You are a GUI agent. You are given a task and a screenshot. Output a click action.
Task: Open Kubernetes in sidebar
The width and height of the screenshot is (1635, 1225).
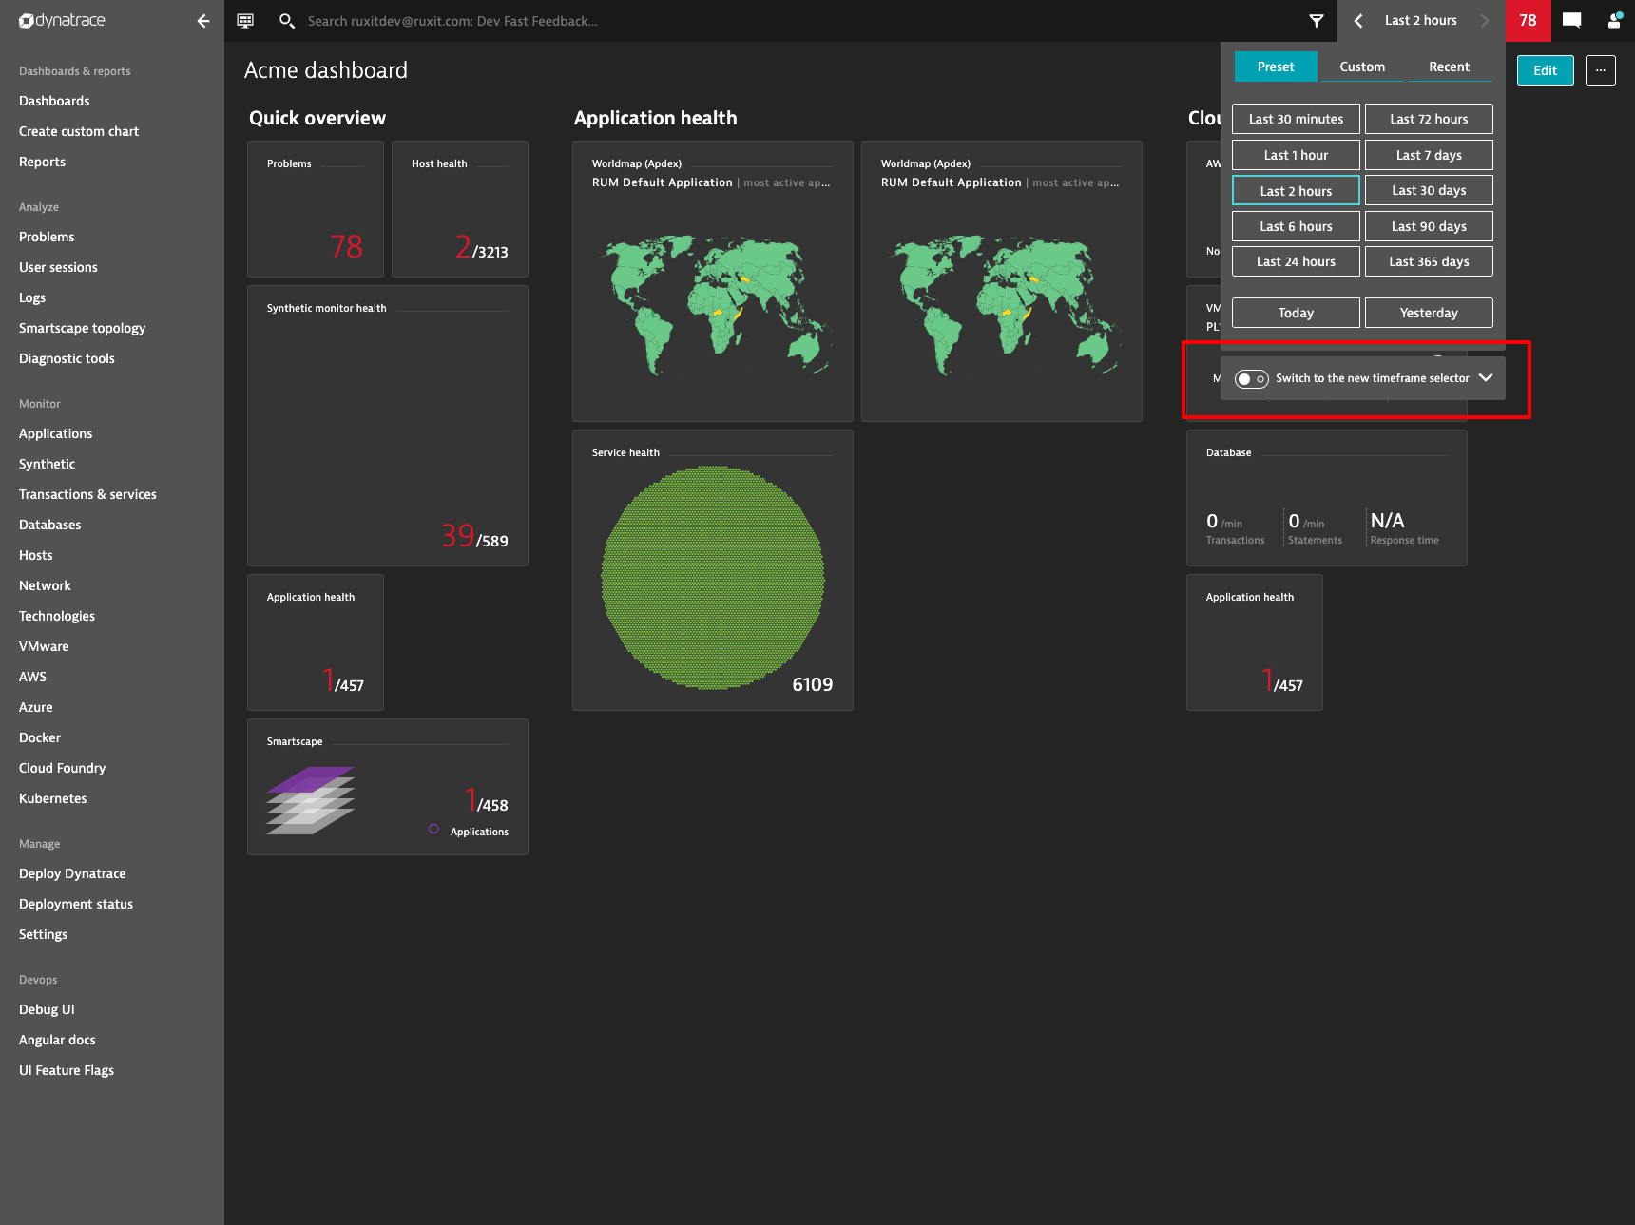tap(52, 798)
